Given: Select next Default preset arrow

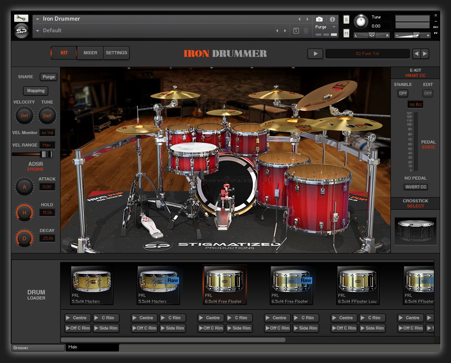Looking at the screenshot, I should [x=285, y=31].
